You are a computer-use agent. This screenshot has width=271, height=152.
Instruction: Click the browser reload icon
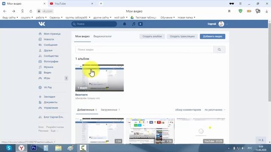click(x=31, y=11)
